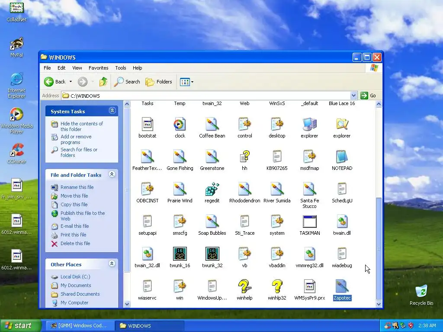Screen dimensions: 443x332
Task: Select the vmmreg32.dll file icon
Action: (310, 254)
